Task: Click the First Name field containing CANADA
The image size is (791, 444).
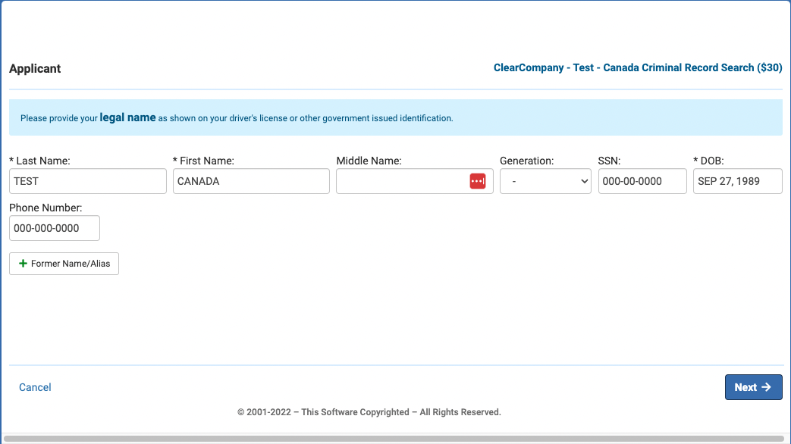Action: coord(251,181)
